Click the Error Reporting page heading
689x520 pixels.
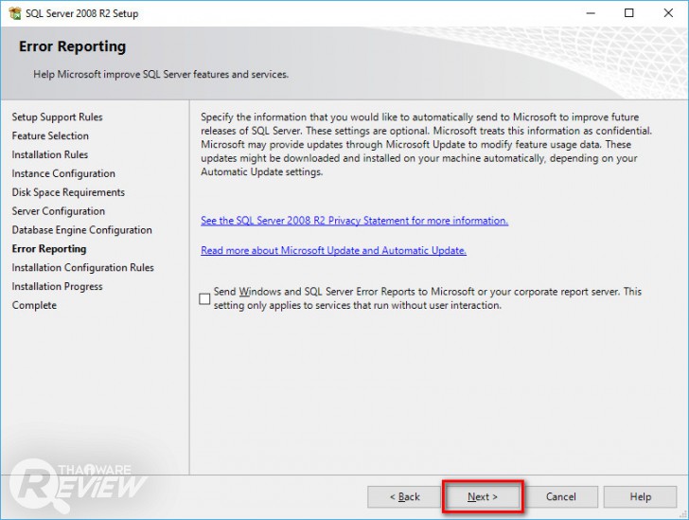(x=73, y=46)
